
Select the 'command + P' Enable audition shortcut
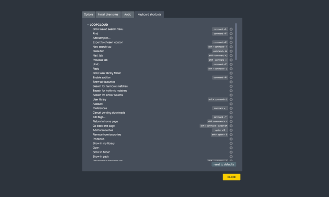[220, 78]
